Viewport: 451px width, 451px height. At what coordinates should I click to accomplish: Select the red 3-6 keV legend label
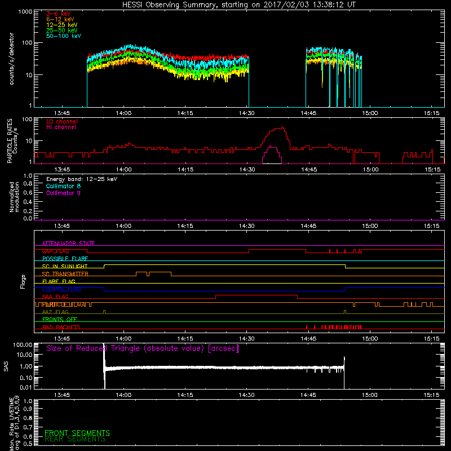[x=59, y=14]
